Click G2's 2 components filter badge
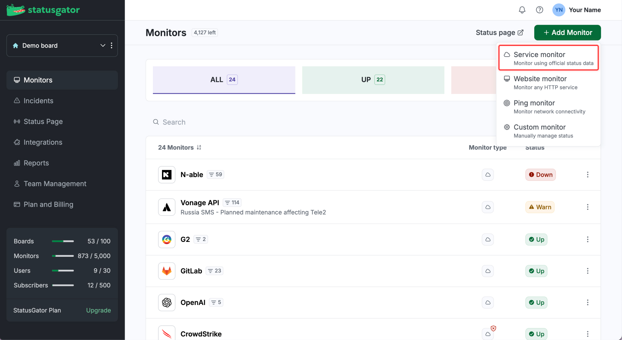Screen dimensions: 622x340 click(x=201, y=239)
